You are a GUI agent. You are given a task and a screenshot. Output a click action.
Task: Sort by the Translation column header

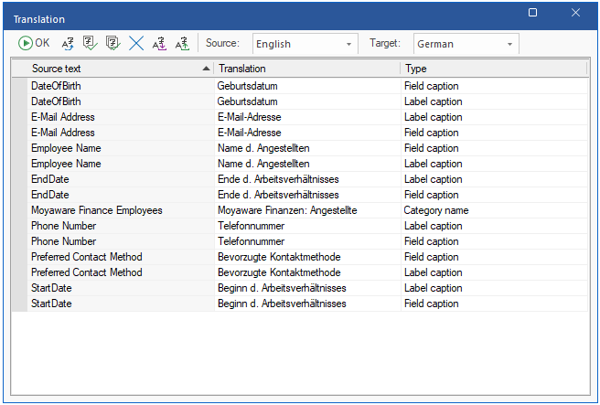point(306,69)
